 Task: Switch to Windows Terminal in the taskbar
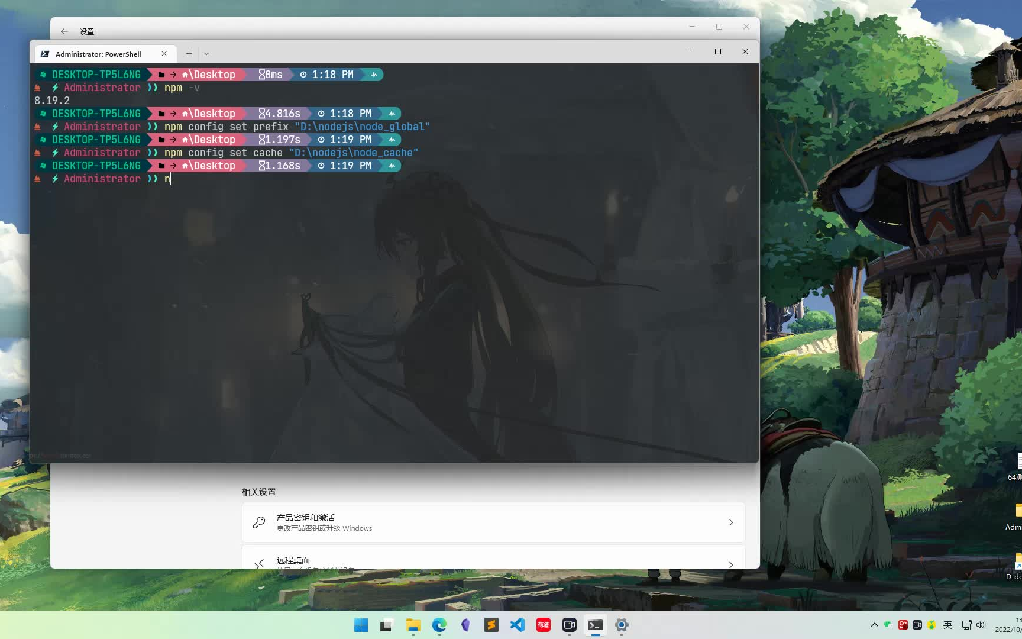(596, 625)
